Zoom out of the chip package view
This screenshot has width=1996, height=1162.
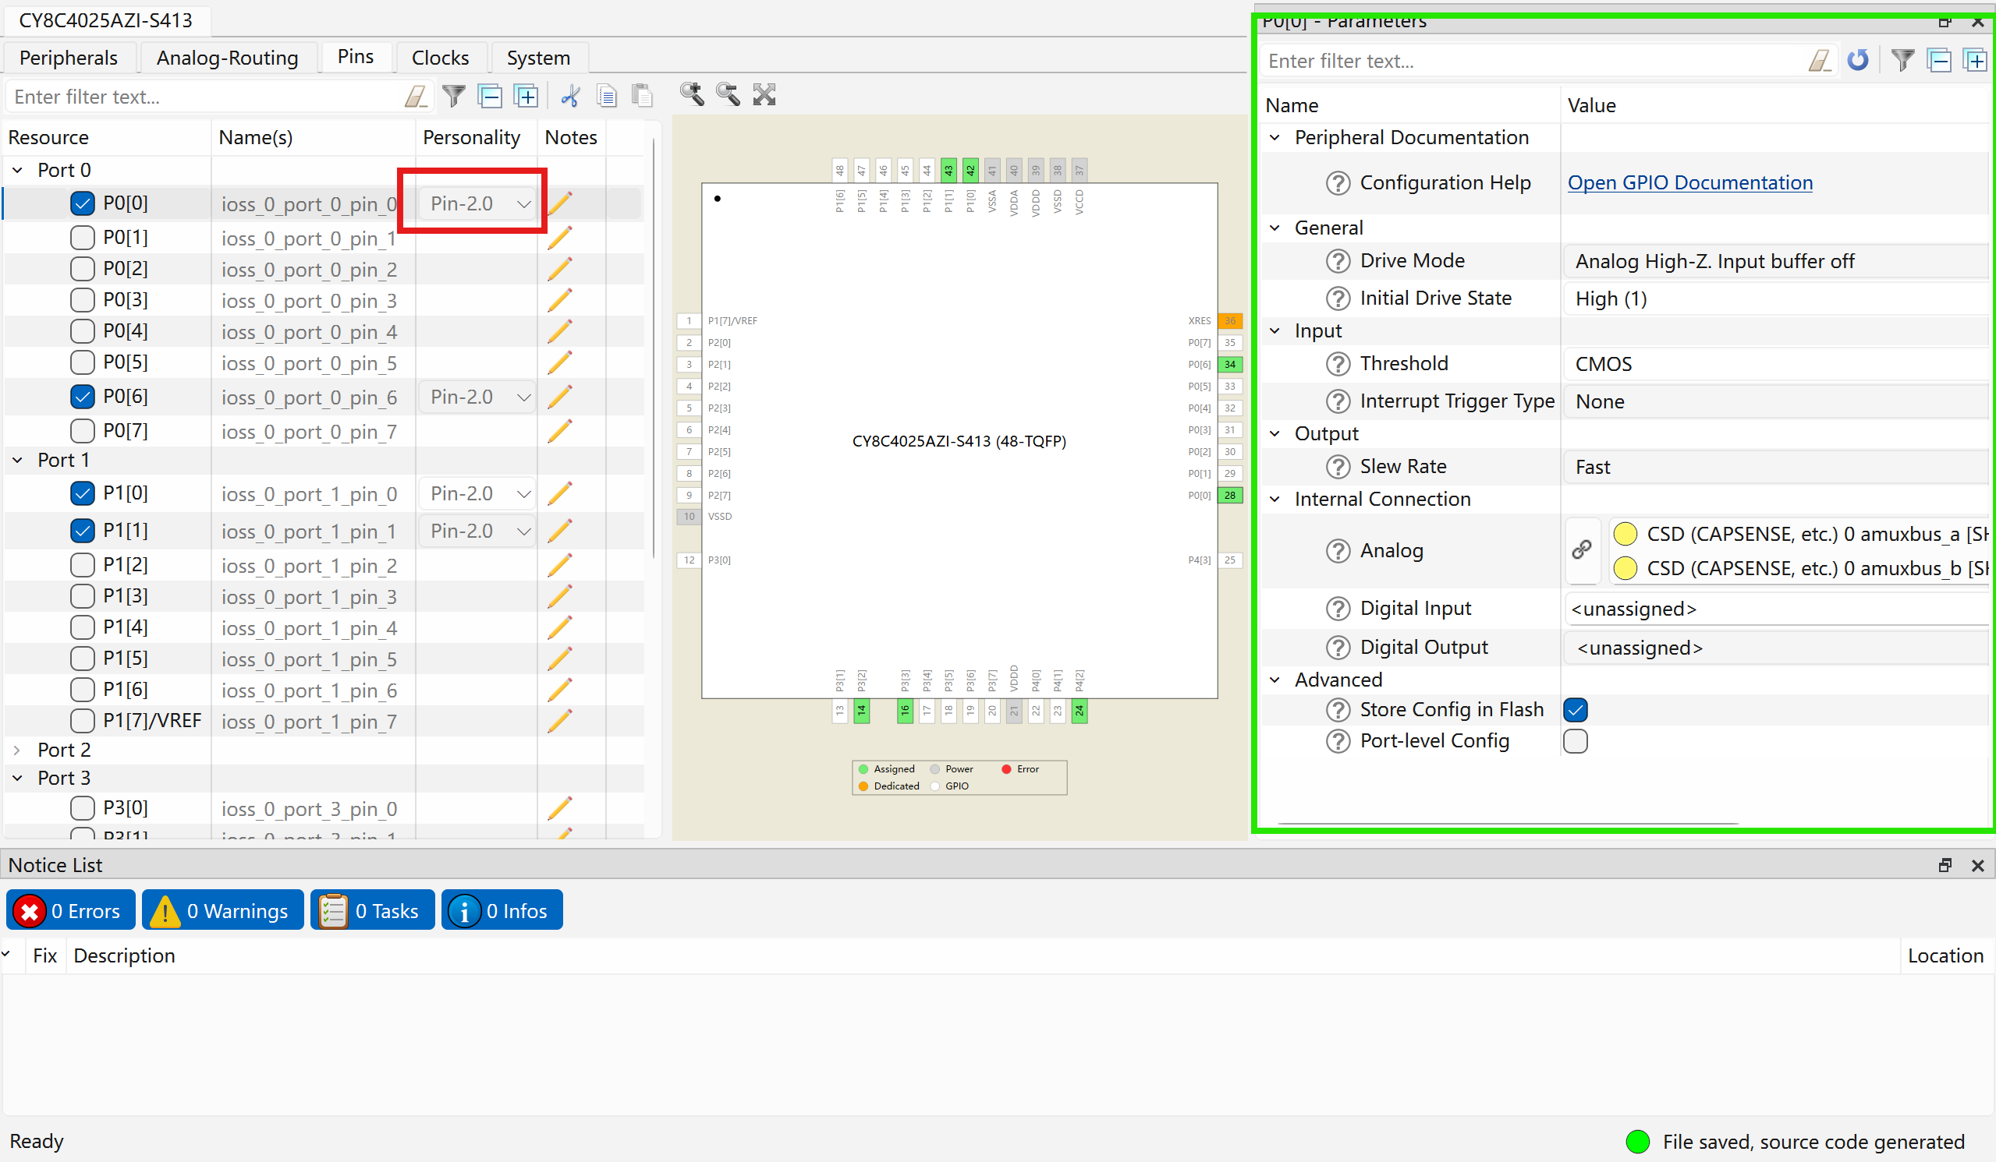point(728,95)
